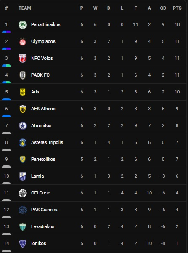Image resolution: width=188 pixels, height=253 pixels.
Task: Open the Lamia team page link
Action: [x=37, y=176]
